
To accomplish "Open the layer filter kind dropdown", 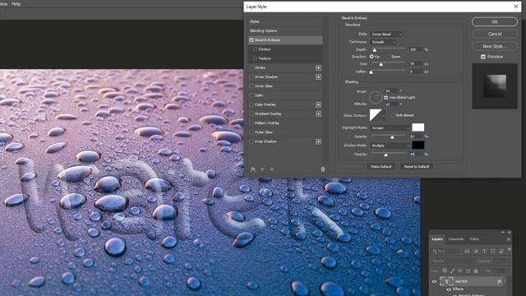I will (447, 251).
